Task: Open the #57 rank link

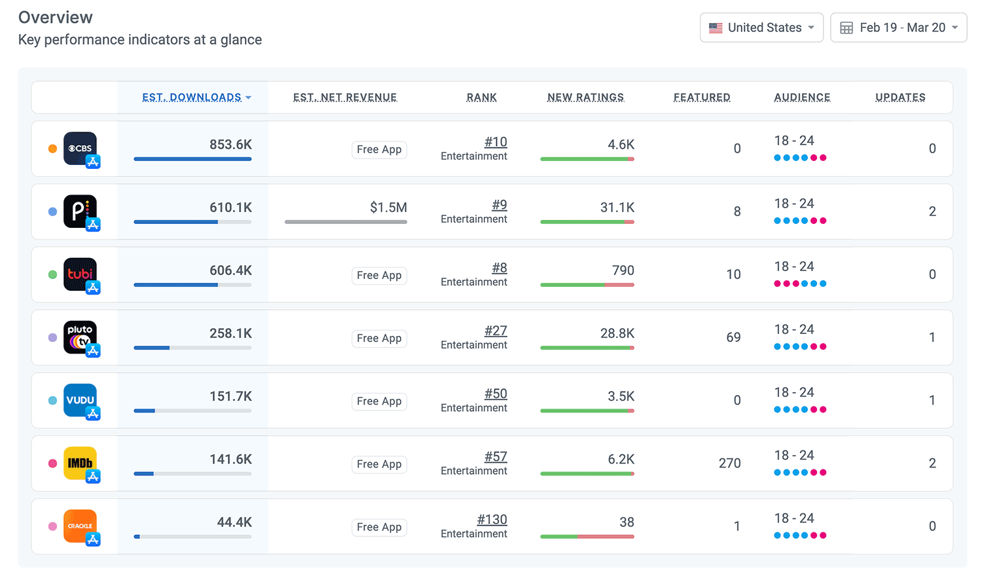Action: click(x=496, y=456)
